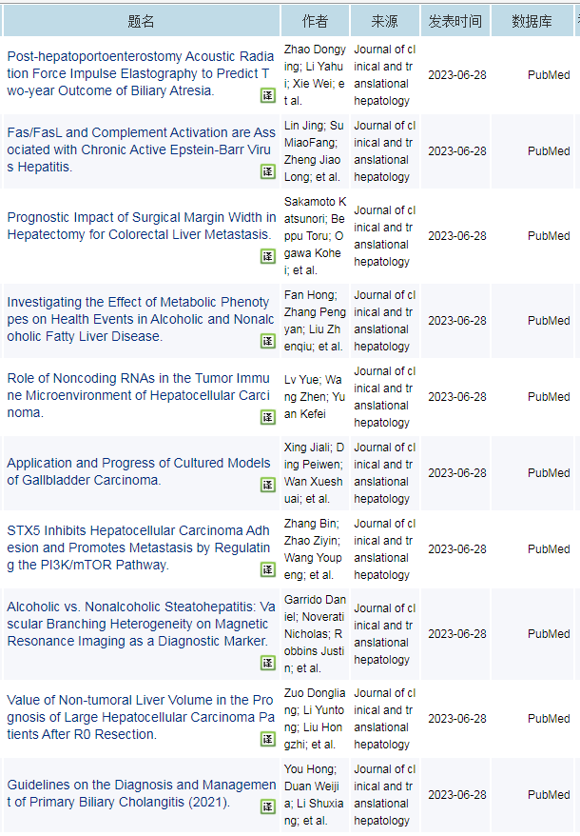This screenshot has height=836, width=580.
Task: Click translate icon for Primary Biliary Cholangitis article
Action: [268, 806]
